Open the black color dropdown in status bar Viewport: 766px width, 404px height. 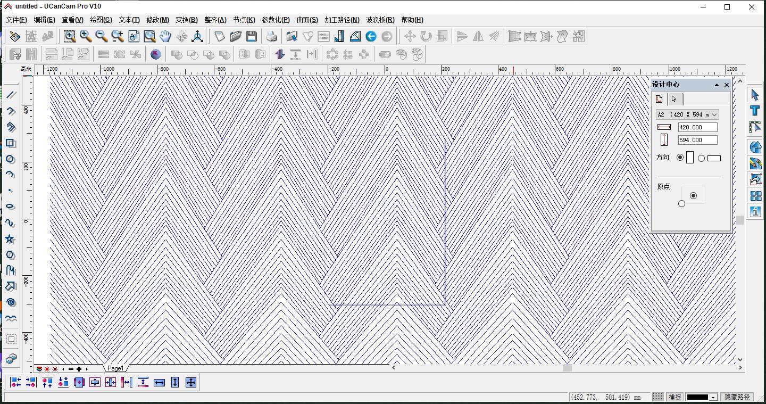(702, 397)
